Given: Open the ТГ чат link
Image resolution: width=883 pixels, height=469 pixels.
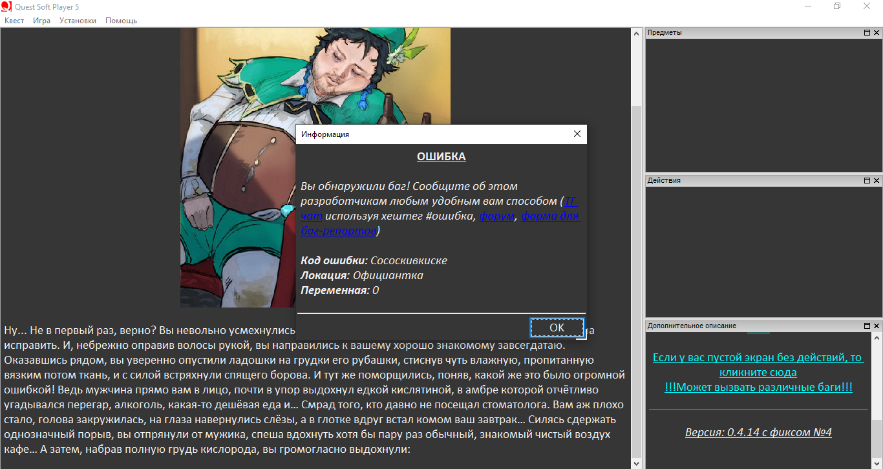Looking at the screenshot, I should (x=438, y=208).
